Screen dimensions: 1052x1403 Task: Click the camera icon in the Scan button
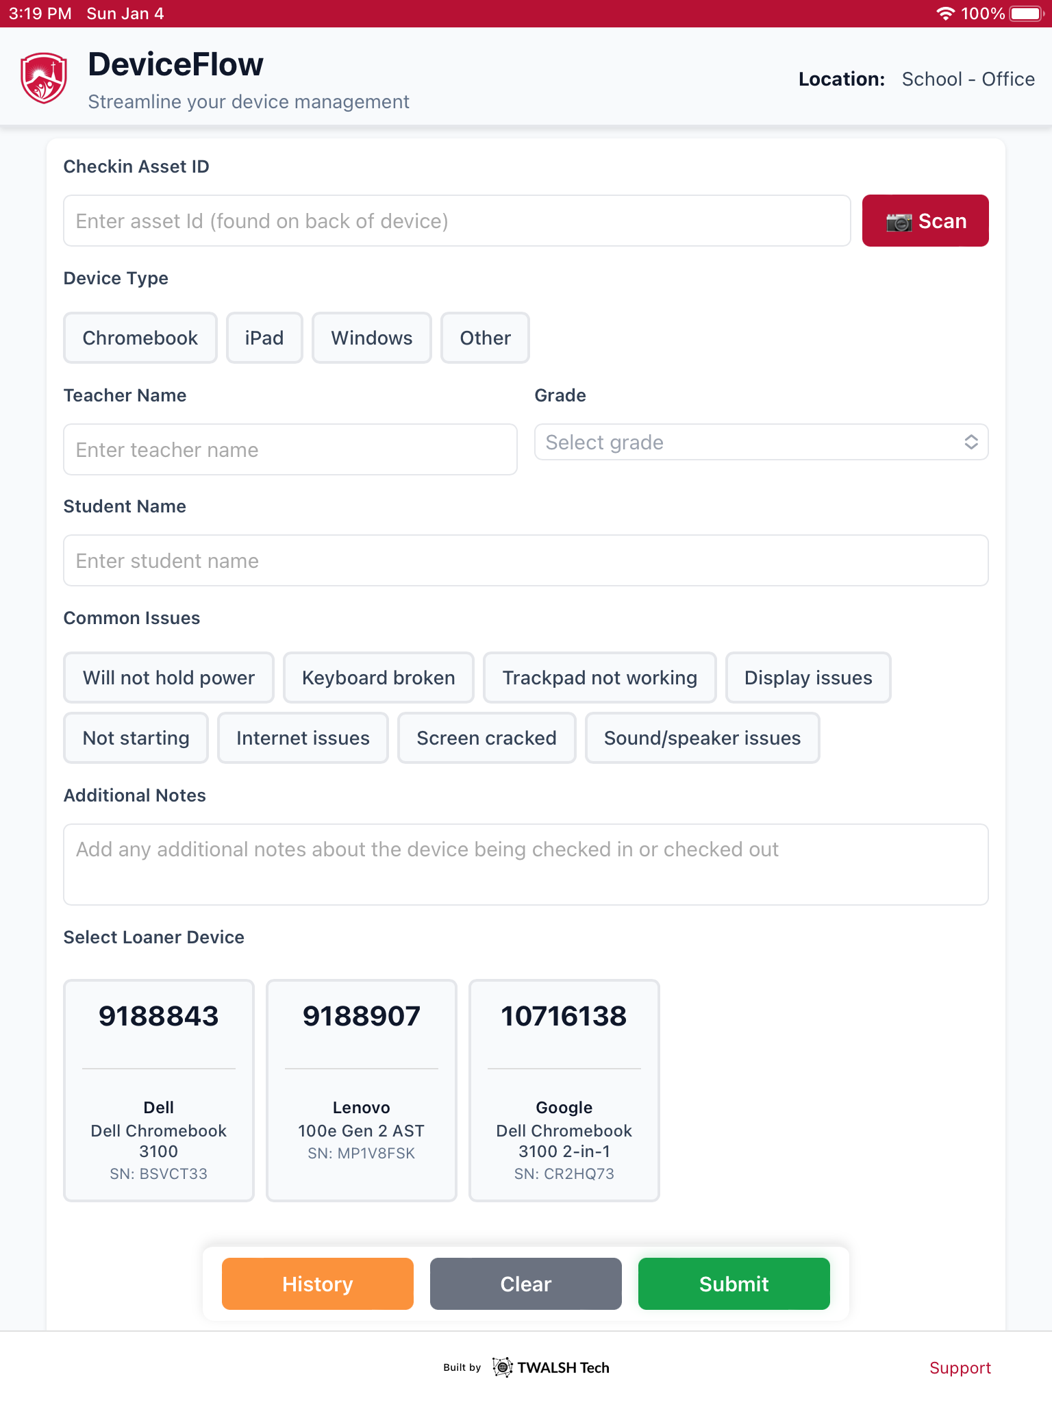(898, 221)
